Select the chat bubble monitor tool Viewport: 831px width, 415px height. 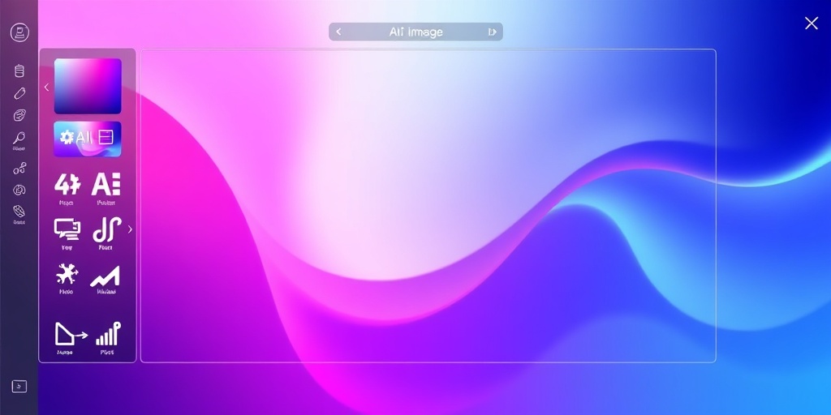67,229
